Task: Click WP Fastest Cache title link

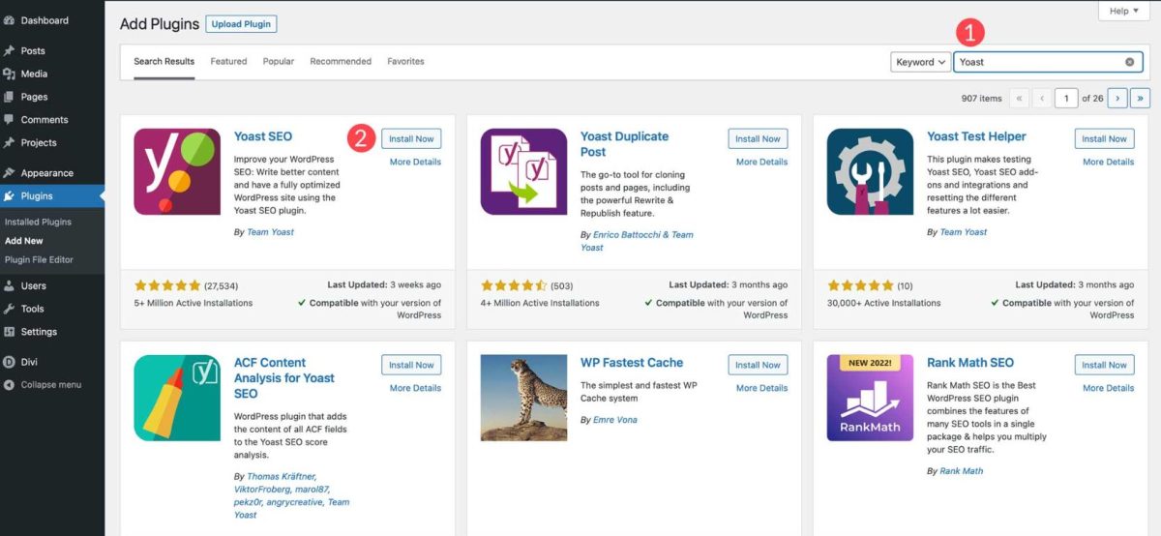Action: tap(632, 363)
